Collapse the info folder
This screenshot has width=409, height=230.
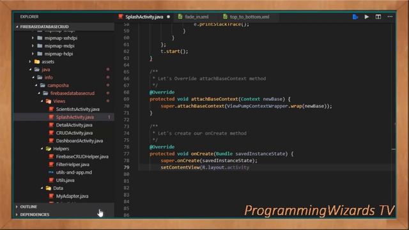[33, 77]
